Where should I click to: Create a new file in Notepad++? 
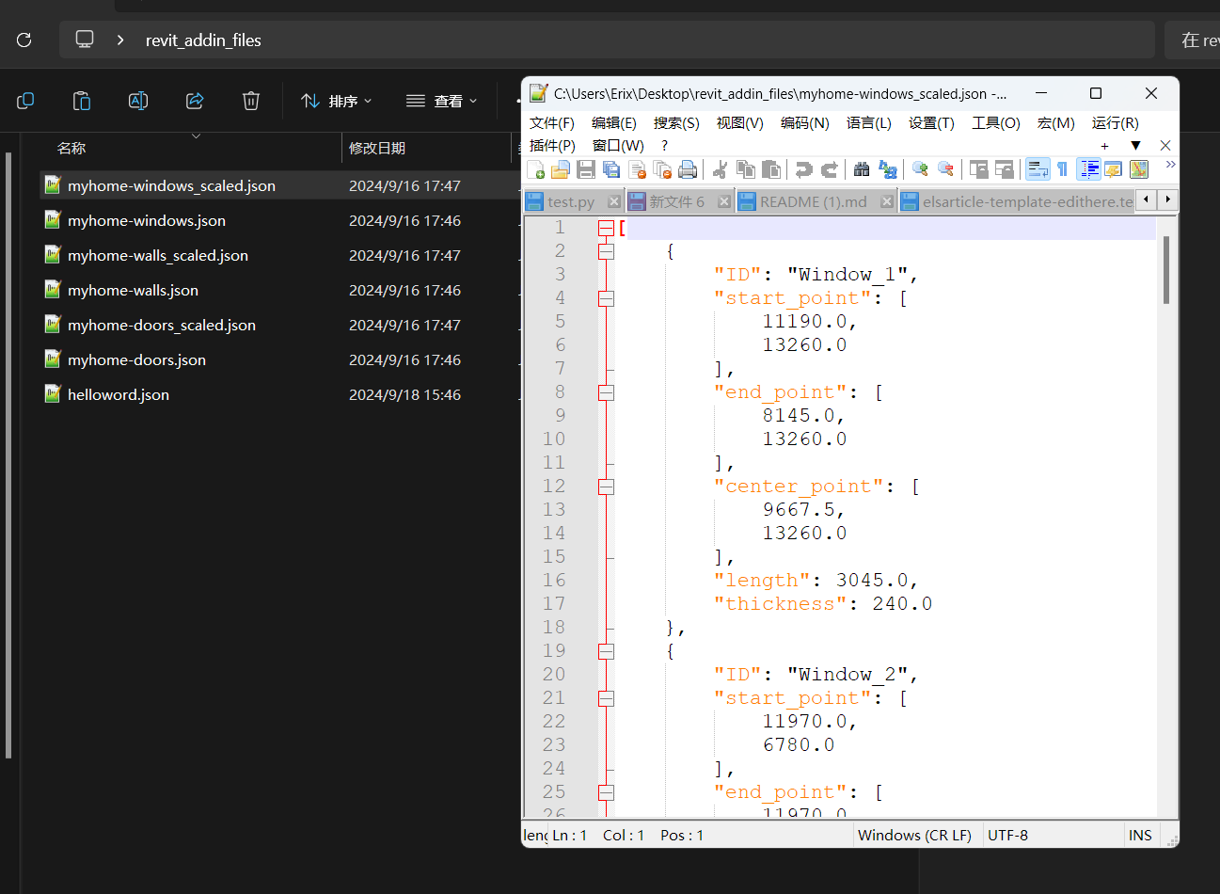[535, 169]
